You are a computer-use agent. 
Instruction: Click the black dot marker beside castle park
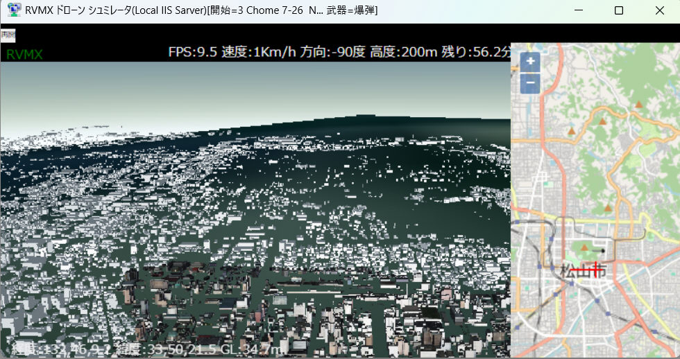(x=603, y=249)
